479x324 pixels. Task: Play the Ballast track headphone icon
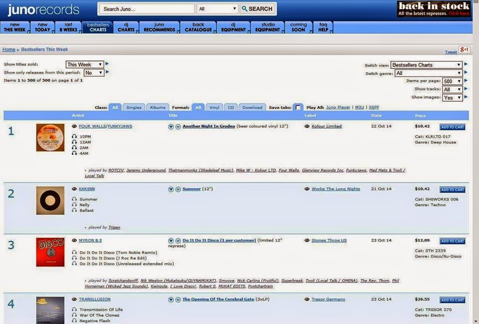pos(74,211)
